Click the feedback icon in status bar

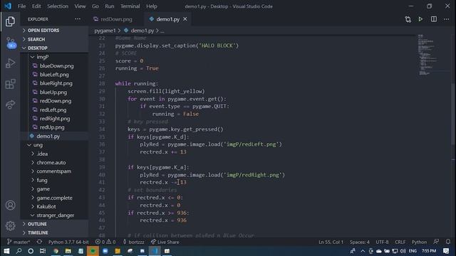436,242
